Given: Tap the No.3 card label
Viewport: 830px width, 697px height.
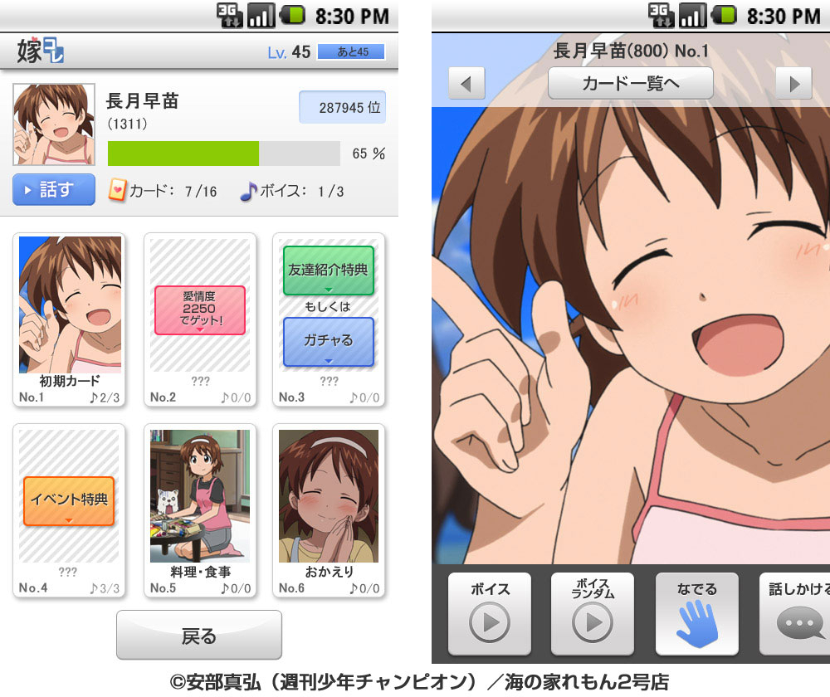Looking at the screenshot, I should (291, 397).
